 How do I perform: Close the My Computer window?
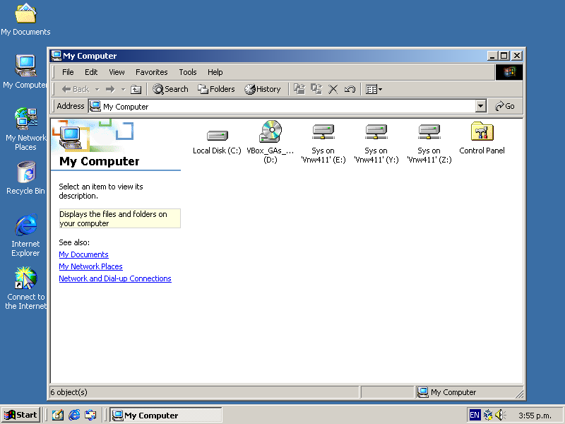point(517,56)
